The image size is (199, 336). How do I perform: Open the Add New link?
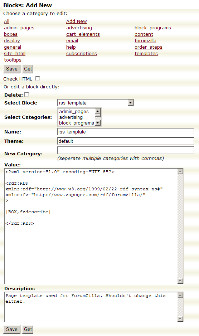[x=76, y=21]
